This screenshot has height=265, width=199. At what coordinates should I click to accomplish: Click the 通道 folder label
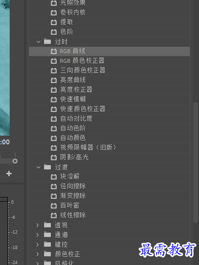tap(61, 235)
